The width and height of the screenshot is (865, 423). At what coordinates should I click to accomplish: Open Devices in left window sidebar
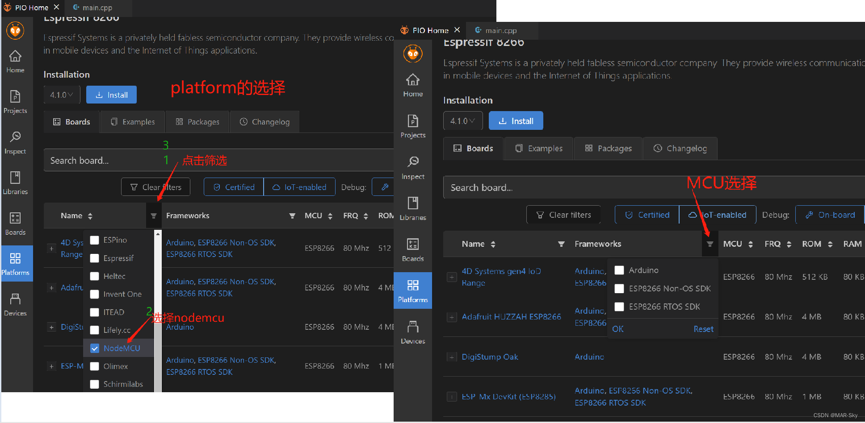point(15,305)
